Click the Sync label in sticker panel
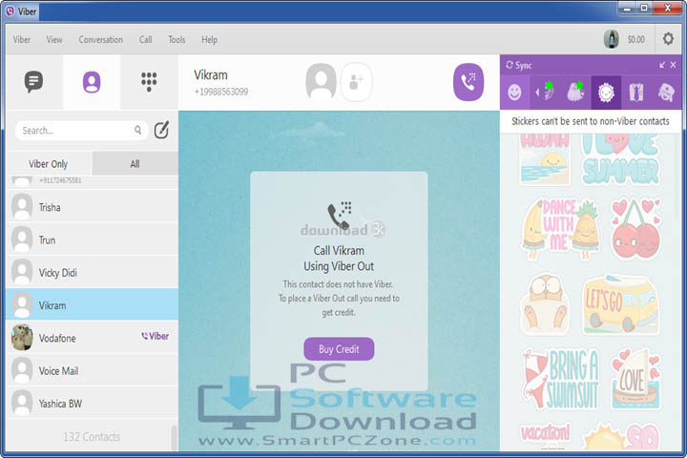 click(524, 65)
